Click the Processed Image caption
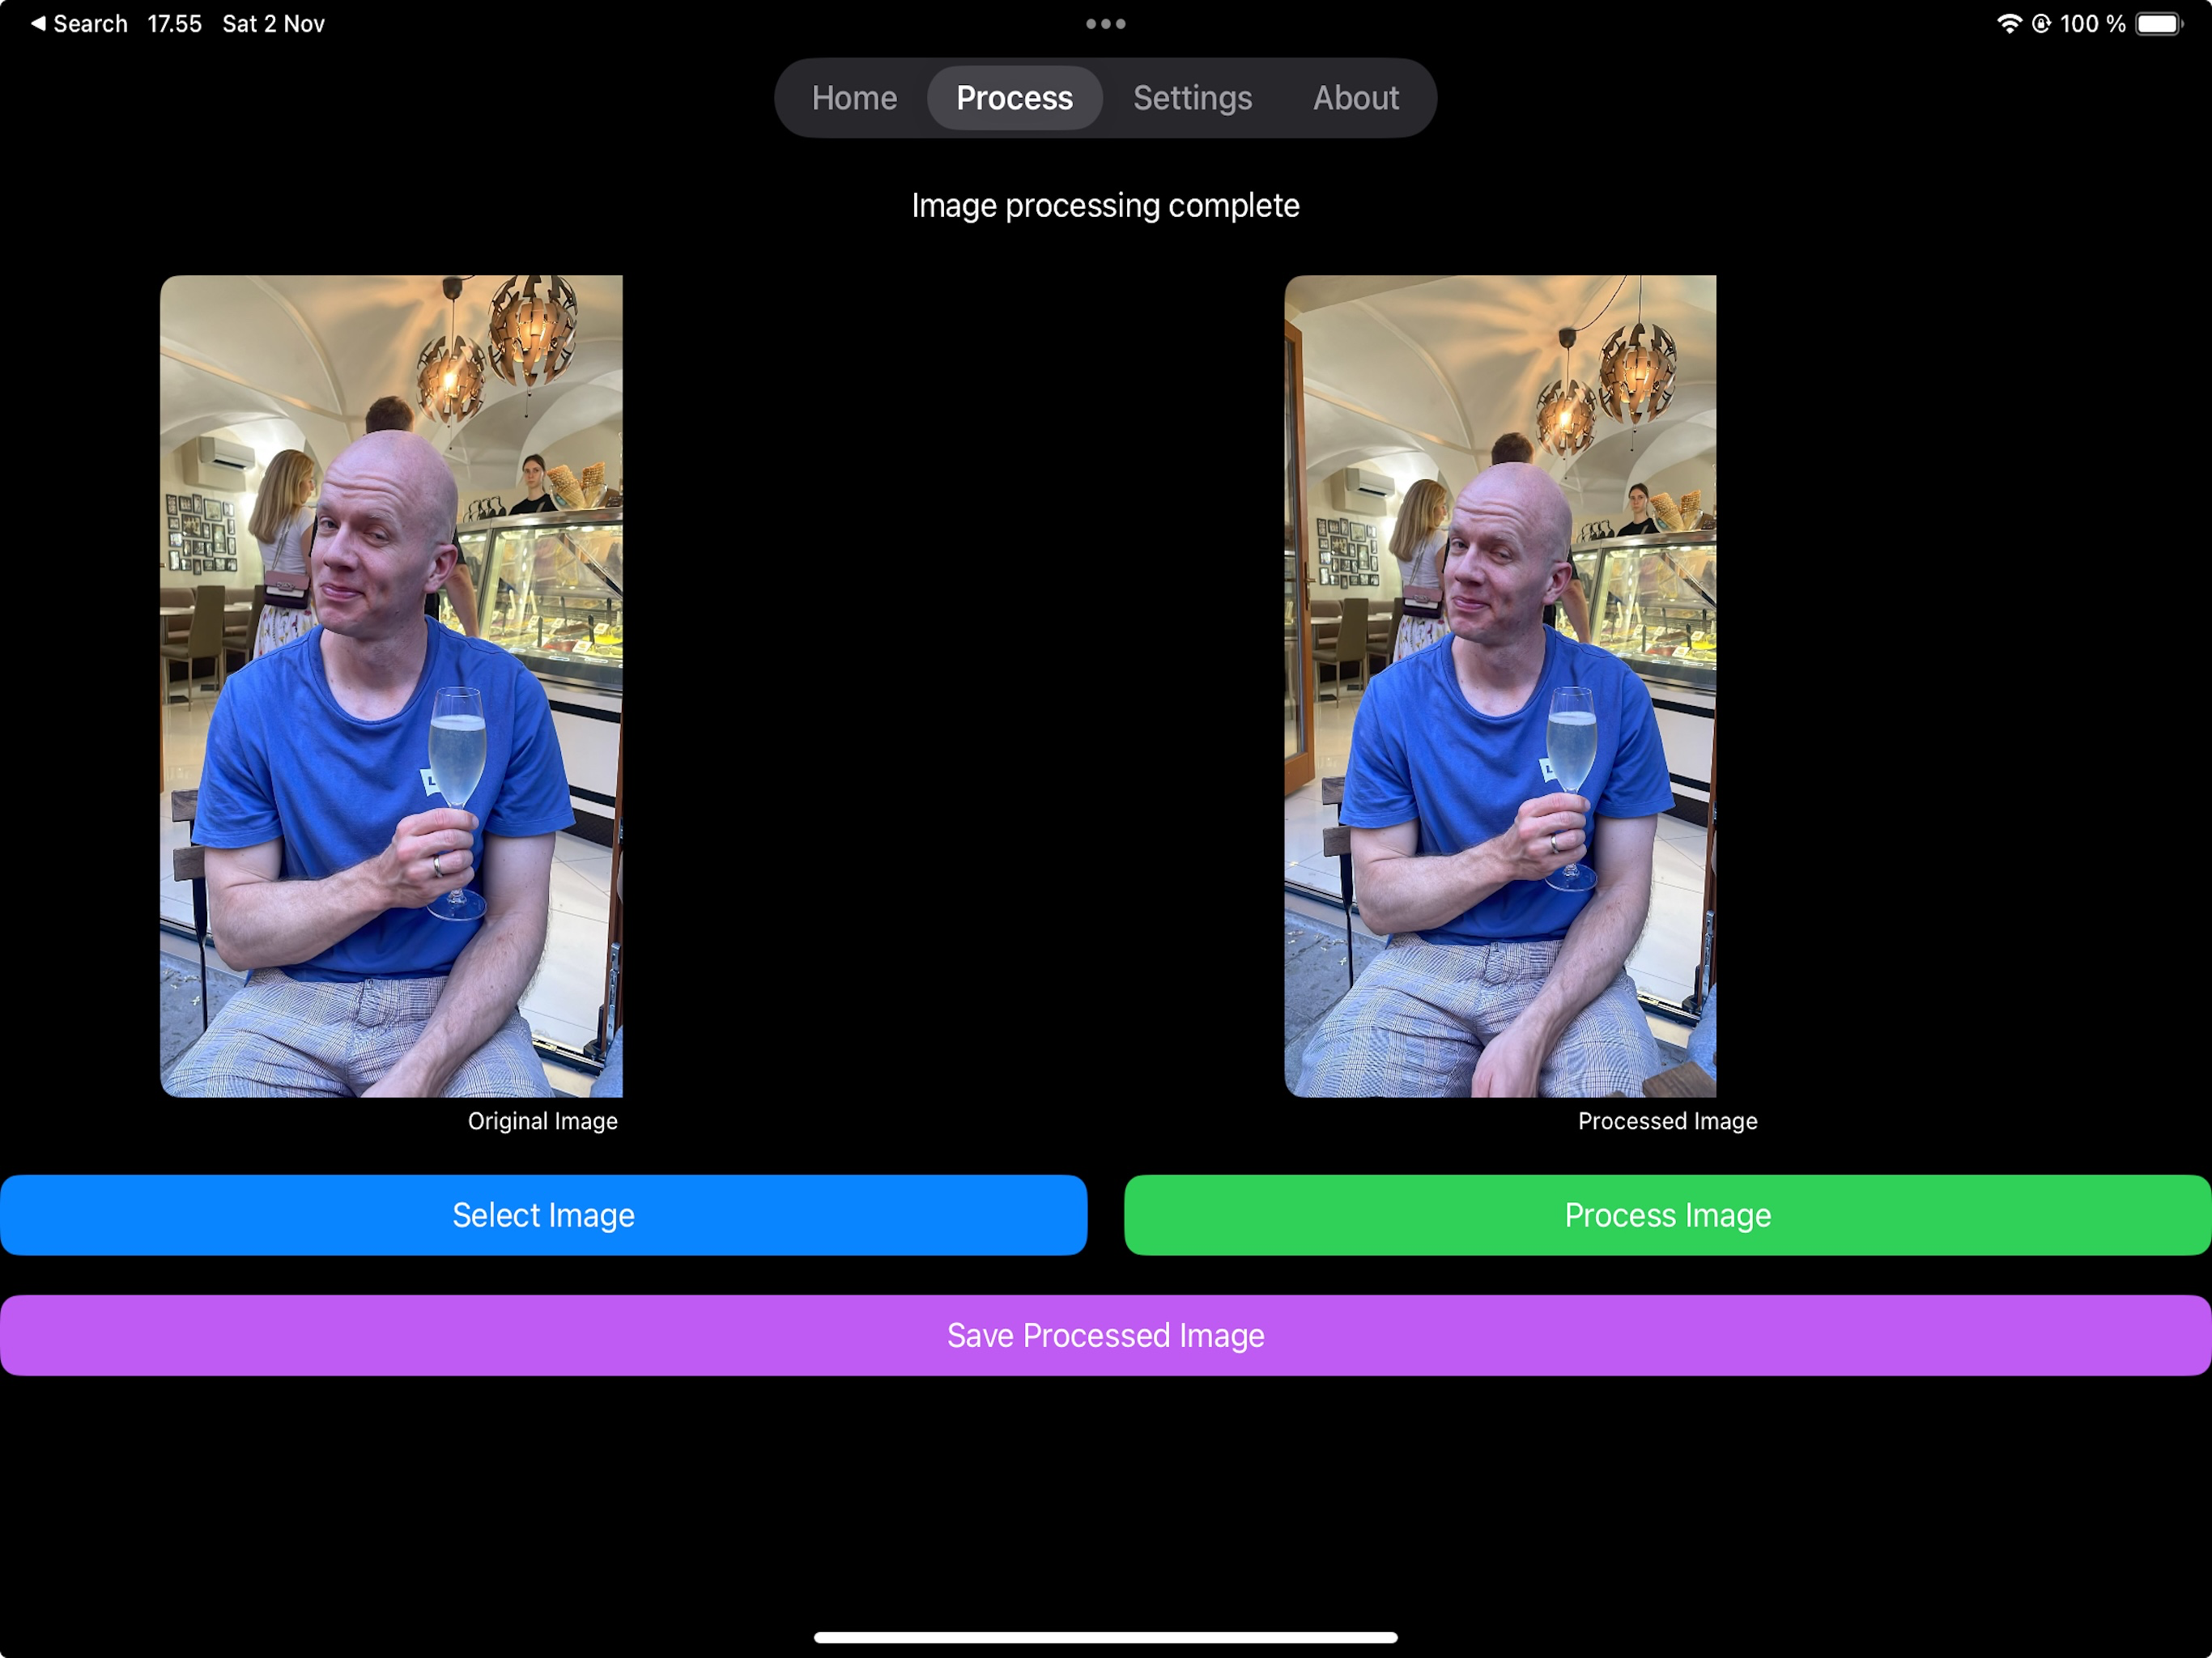2212x1658 pixels. [1667, 1121]
